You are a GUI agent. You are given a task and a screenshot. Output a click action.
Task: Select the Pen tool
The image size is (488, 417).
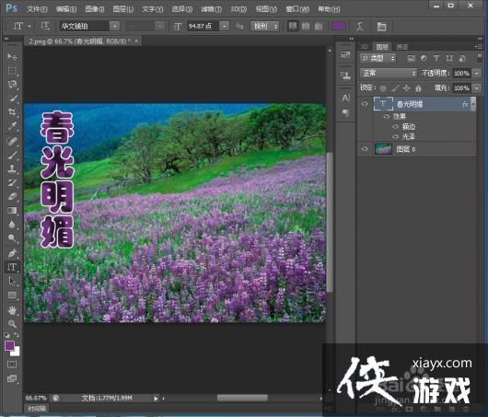12,253
